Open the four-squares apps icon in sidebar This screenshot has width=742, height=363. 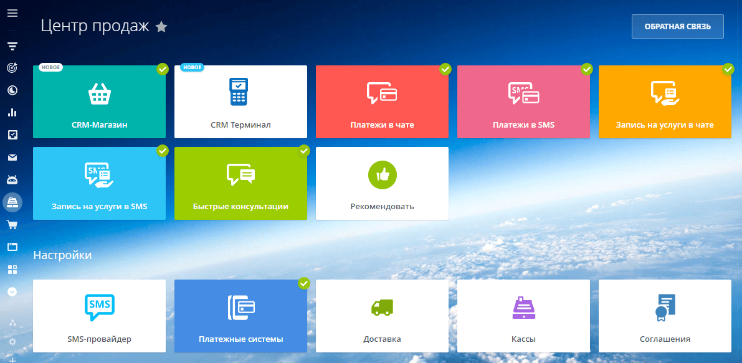point(12,270)
